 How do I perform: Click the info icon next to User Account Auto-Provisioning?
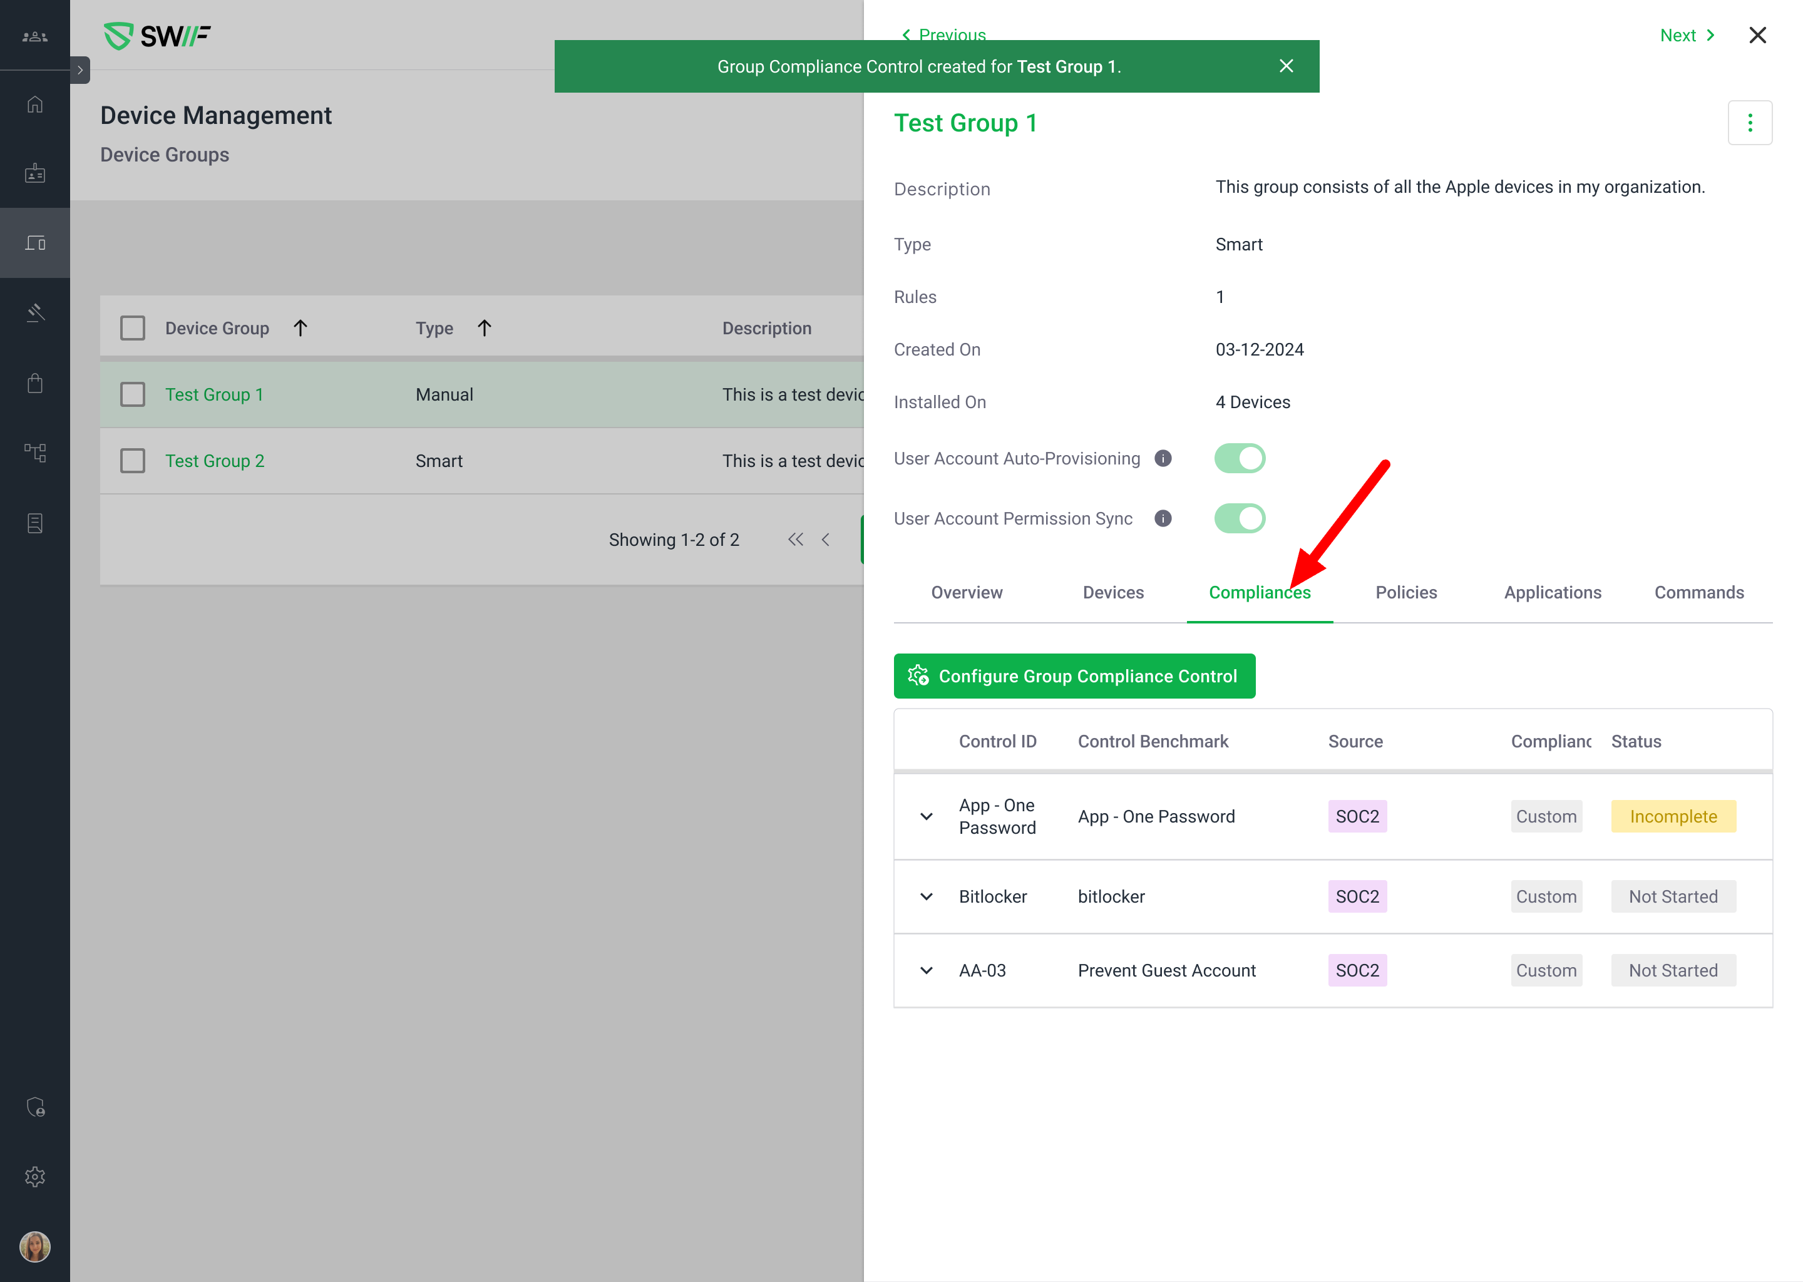click(1162, 459)
